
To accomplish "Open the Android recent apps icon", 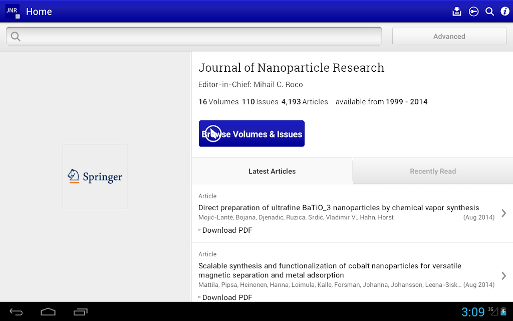I will (x=81, y=312).
